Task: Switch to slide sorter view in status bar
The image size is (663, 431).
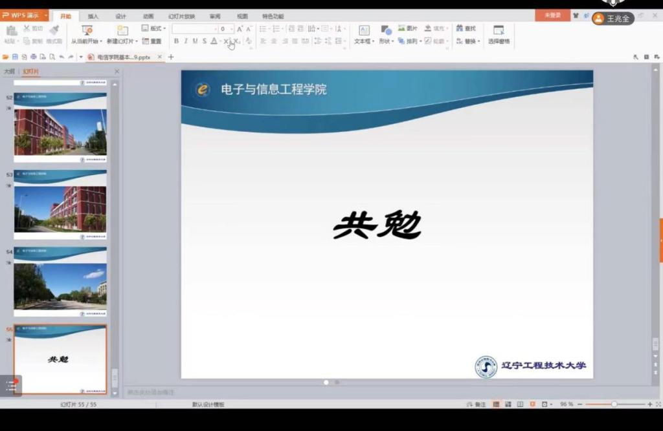Action: click(508, 404)
